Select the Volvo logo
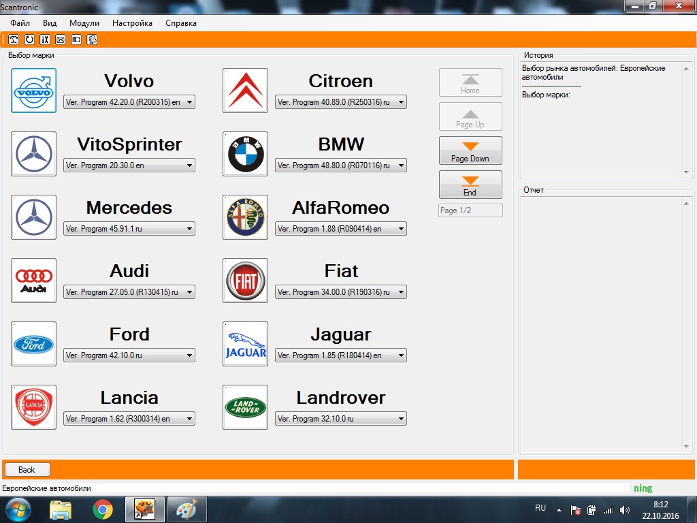Screen dimensions: 697x523 [x=34, y=91]
